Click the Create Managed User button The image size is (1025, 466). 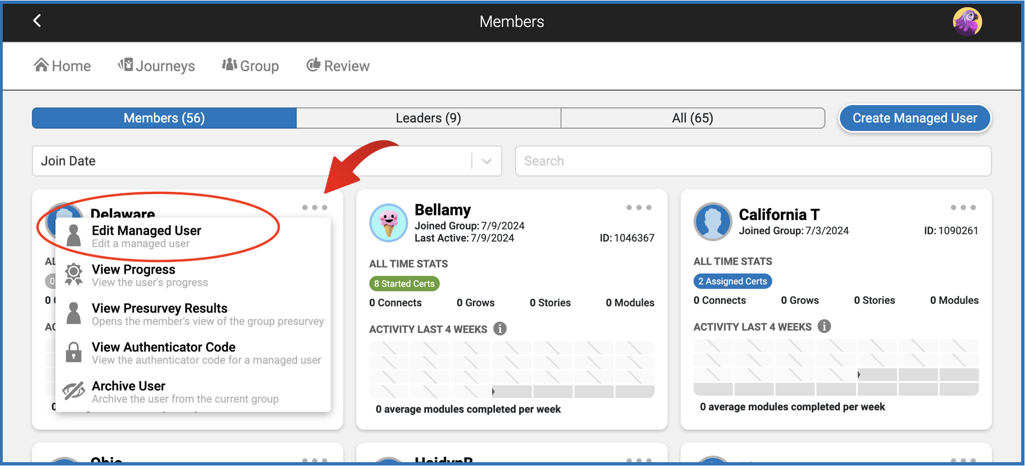(x=914, y=118)
